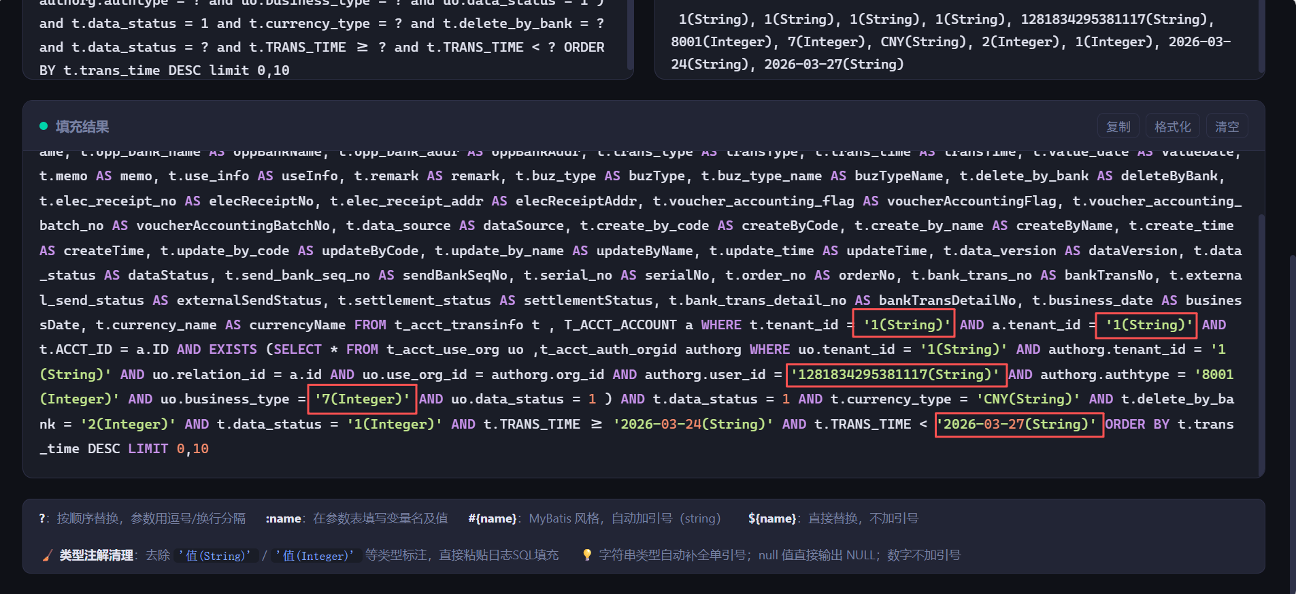Click 't_acct_transinfo' table name in result
This screenshot has height=594, width=1296.
[x=459, y=325]
